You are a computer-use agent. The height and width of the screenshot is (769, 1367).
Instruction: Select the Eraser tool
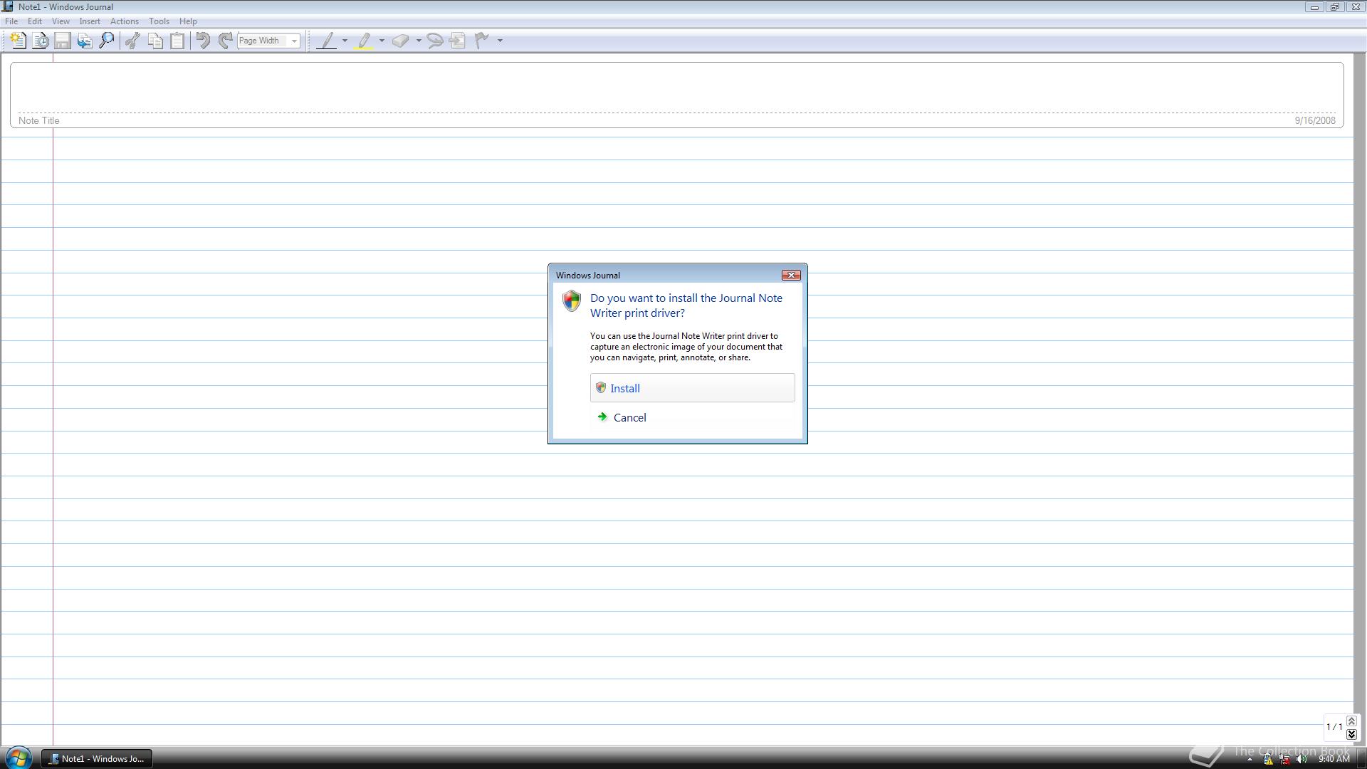tap(401, 41)
